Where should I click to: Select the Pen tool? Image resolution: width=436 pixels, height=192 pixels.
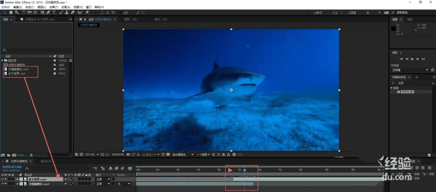tap(48, 13)
